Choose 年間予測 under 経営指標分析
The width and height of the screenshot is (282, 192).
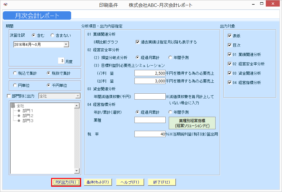170,112
